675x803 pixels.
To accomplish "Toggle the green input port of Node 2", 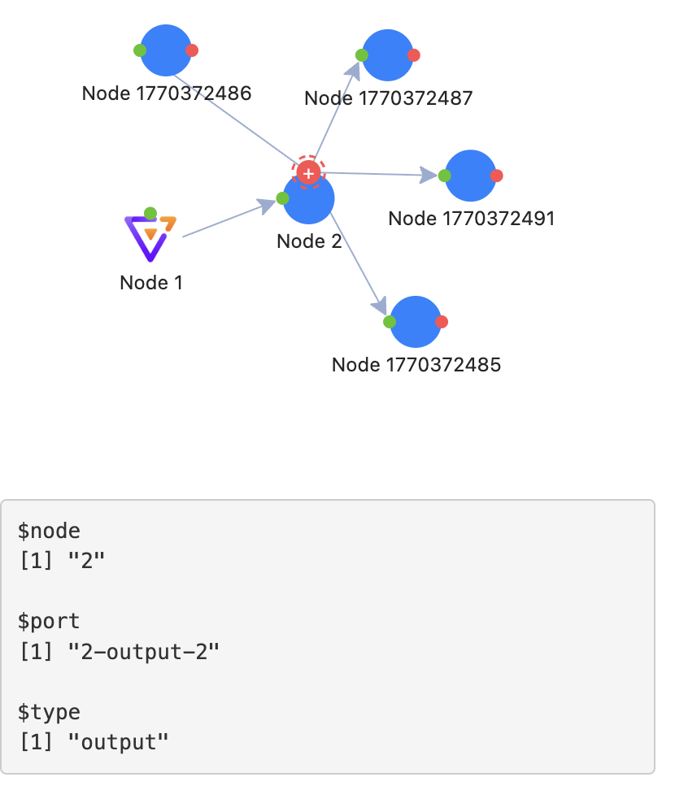I will (x=283, y=197).
